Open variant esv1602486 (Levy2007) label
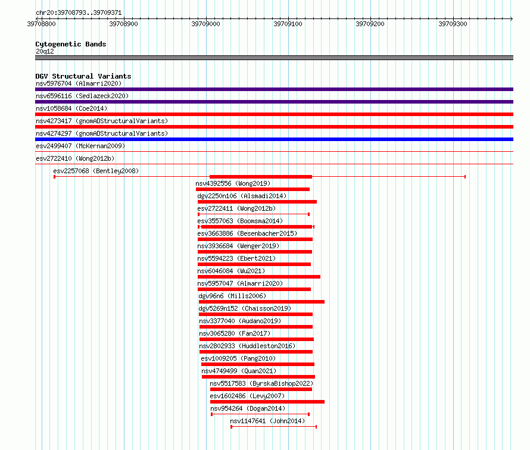Screen dimensions: 530x450 coord(247,396)
